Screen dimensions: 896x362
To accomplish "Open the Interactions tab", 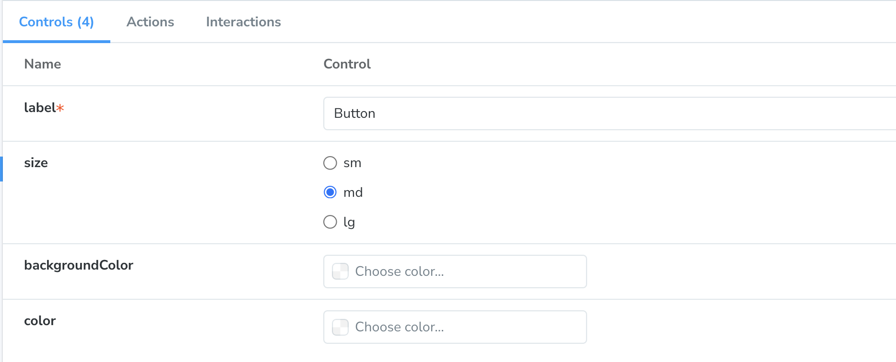I will pos(243,22).
